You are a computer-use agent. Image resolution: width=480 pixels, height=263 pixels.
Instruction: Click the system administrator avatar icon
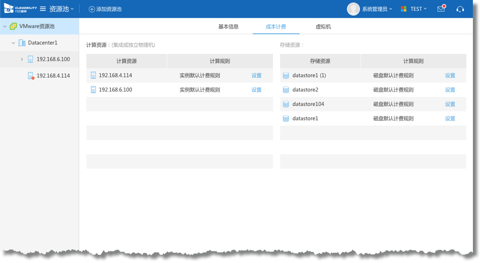pos(353,9)
